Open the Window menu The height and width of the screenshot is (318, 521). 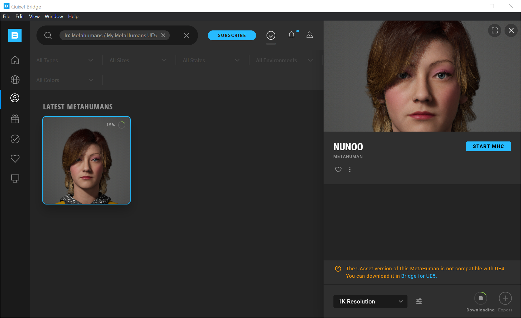54,16
